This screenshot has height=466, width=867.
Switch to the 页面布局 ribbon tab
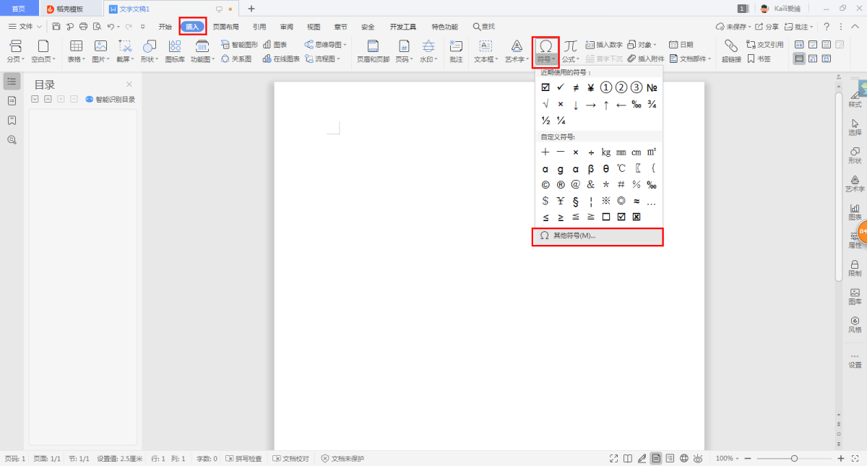(x=225, y=27)
